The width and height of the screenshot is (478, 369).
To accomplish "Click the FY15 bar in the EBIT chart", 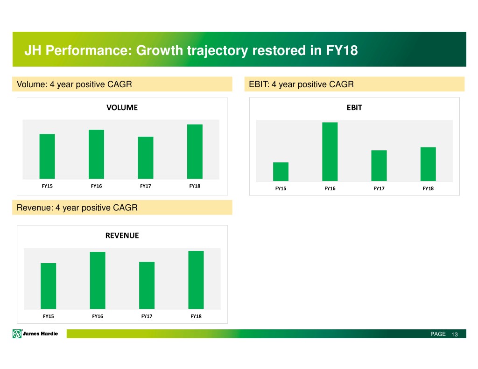I will (281, 172).
